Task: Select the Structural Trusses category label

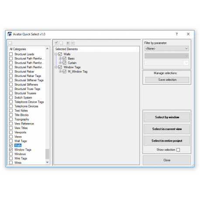Action: [x=25, y=93]
